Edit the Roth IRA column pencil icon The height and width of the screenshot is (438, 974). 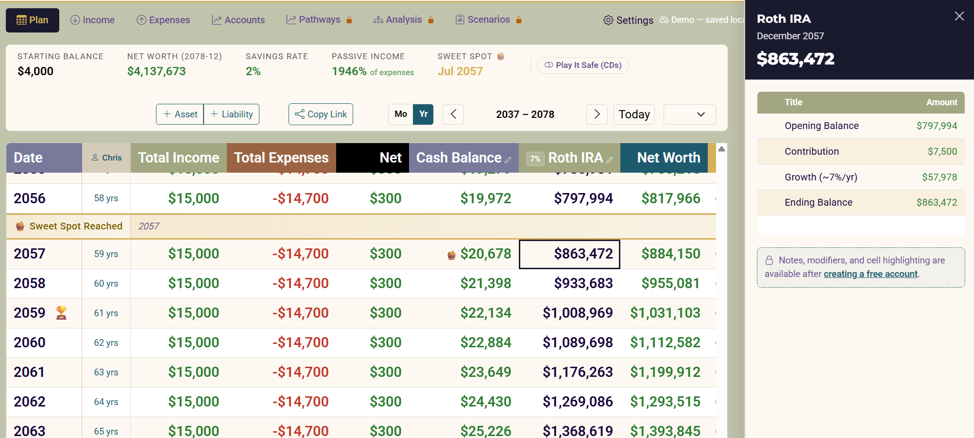point(610,160)
